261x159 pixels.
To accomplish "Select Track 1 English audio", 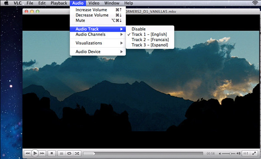I will pos(150,34).
